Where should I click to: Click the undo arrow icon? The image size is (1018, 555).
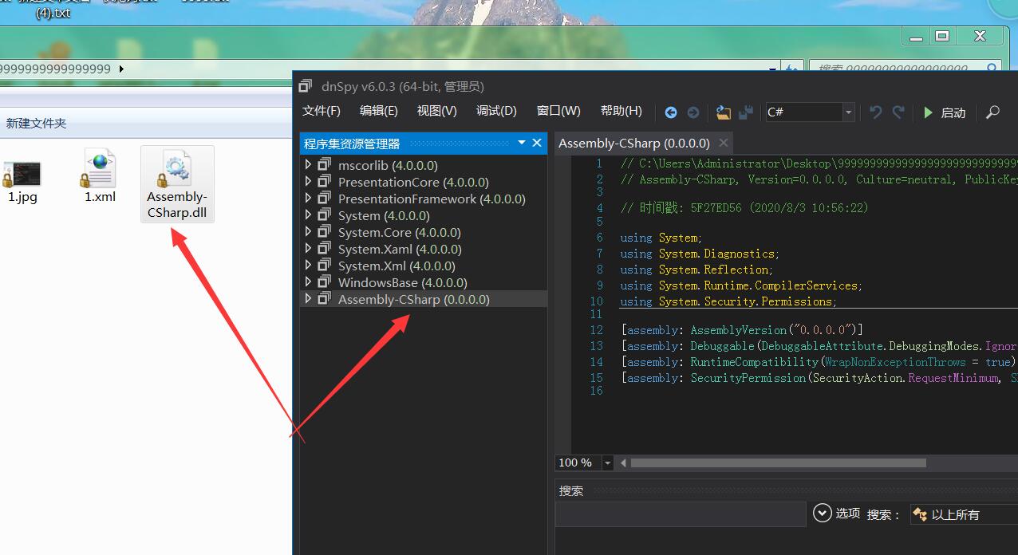click(x=876, y=112)
